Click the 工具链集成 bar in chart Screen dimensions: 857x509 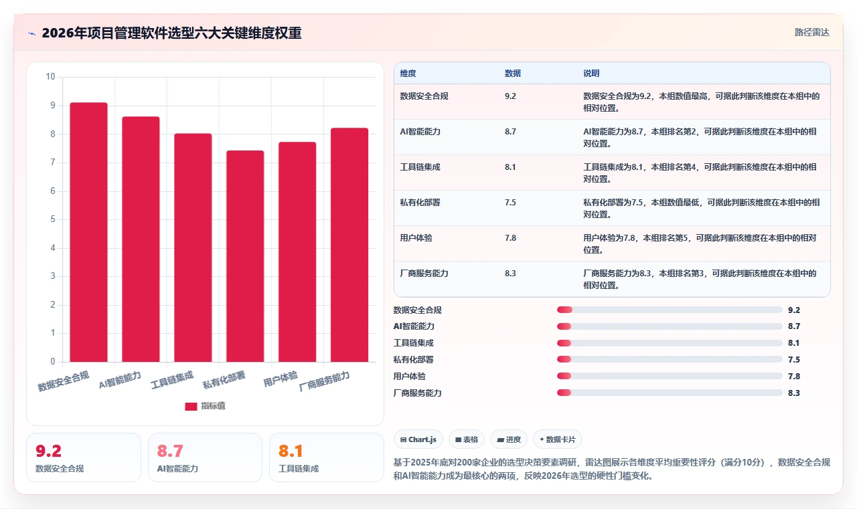(x=193, y=247)
